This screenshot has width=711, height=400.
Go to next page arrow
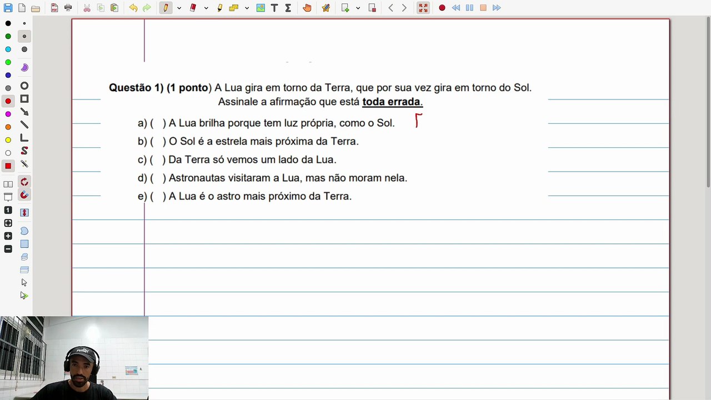(x=404, y=8)
